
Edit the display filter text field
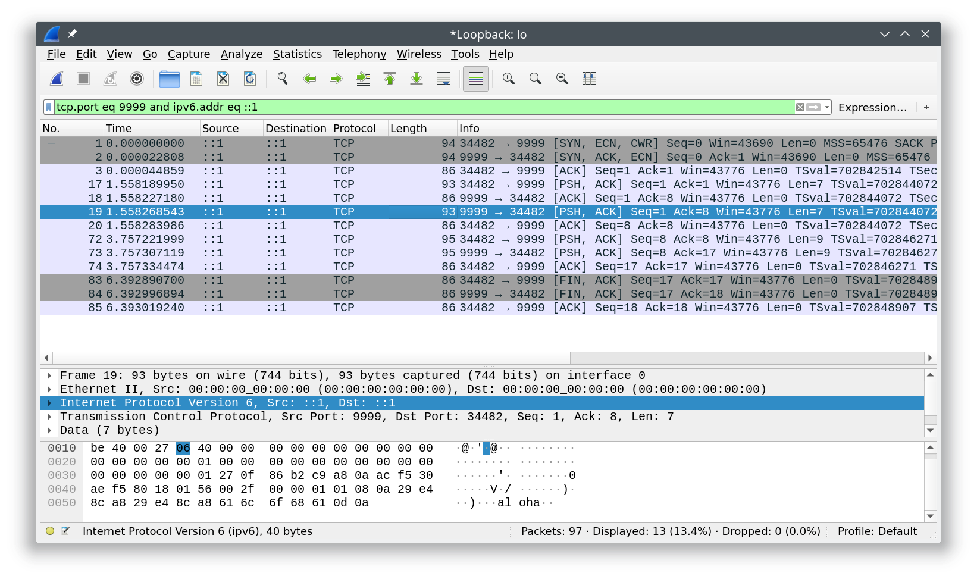point(424,107)
